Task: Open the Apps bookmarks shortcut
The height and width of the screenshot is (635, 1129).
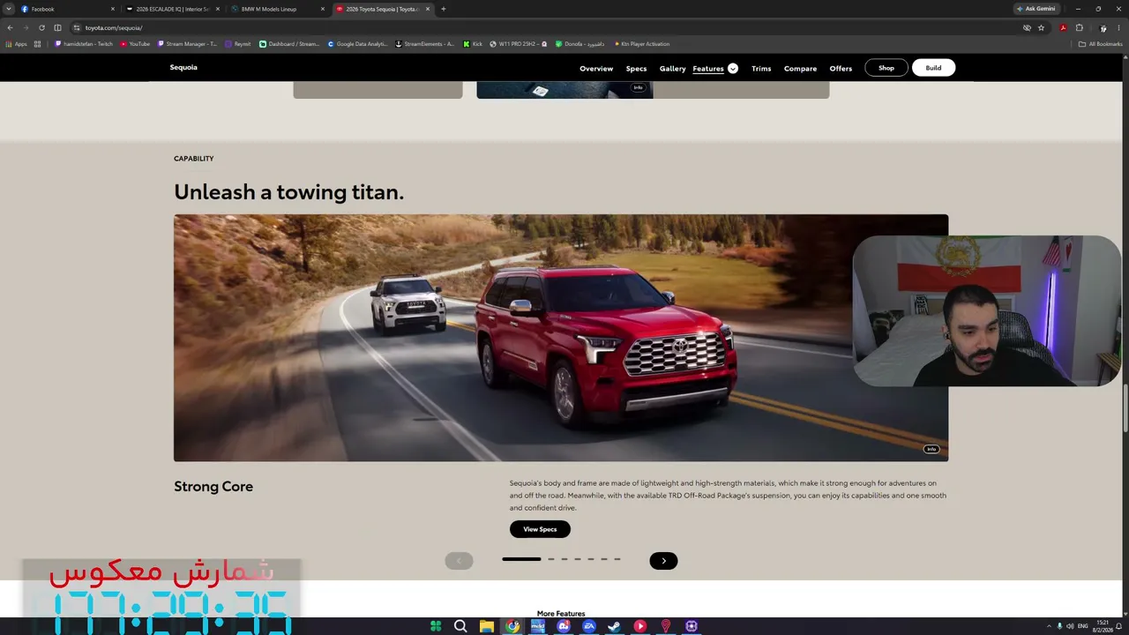Action: [17, 44]
